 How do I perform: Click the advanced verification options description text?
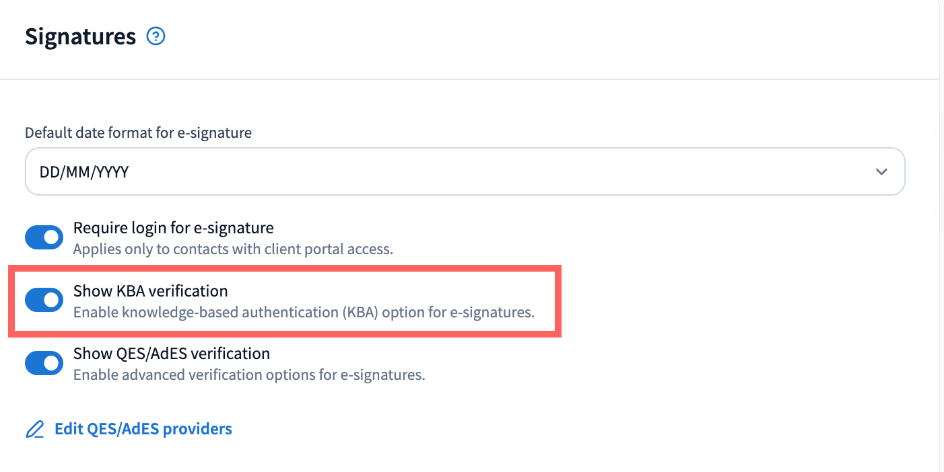(x=249, y=375)
